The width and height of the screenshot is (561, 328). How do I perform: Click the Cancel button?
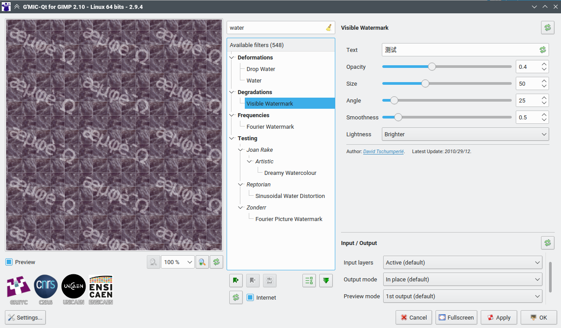(414, 317)
